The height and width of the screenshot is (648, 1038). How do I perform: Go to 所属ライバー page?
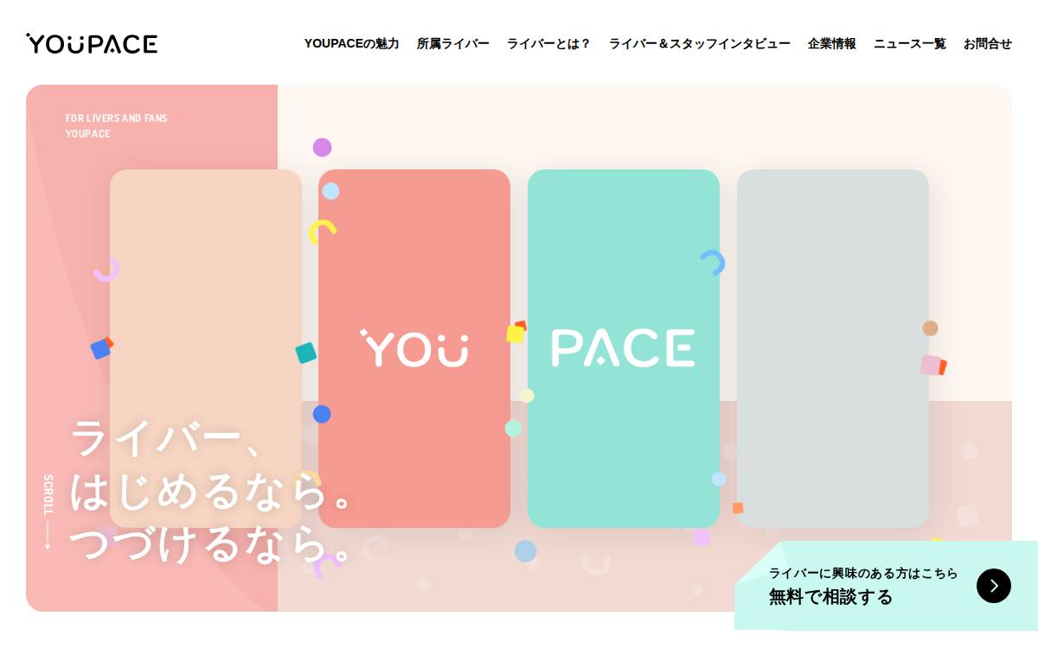tap(452, 43)
